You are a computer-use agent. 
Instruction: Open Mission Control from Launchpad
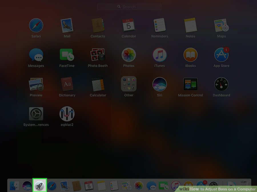(x=190, y=84)
